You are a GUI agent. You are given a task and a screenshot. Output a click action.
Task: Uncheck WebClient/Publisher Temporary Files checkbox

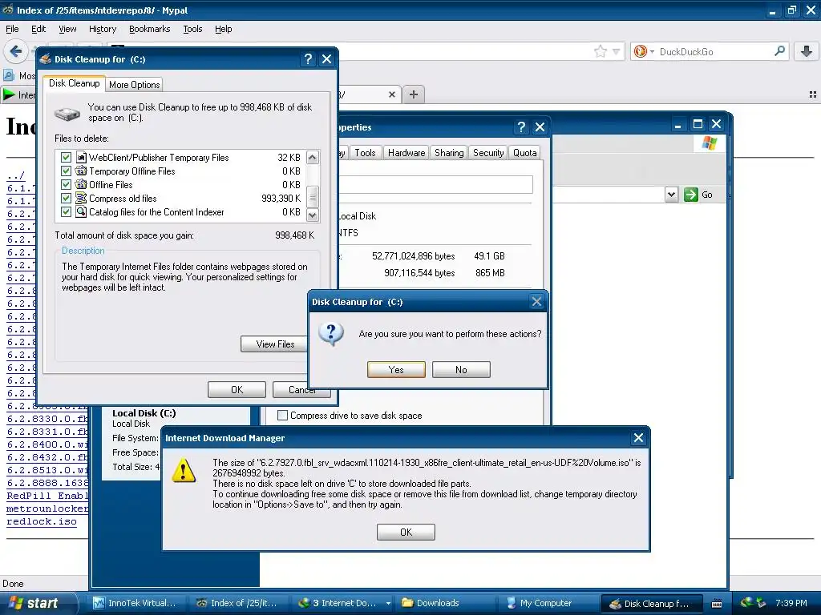coord(66,157)
